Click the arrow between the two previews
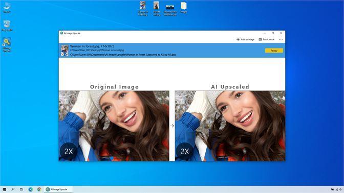The height and width of the screenshot is (193, 344). (172, 126)
